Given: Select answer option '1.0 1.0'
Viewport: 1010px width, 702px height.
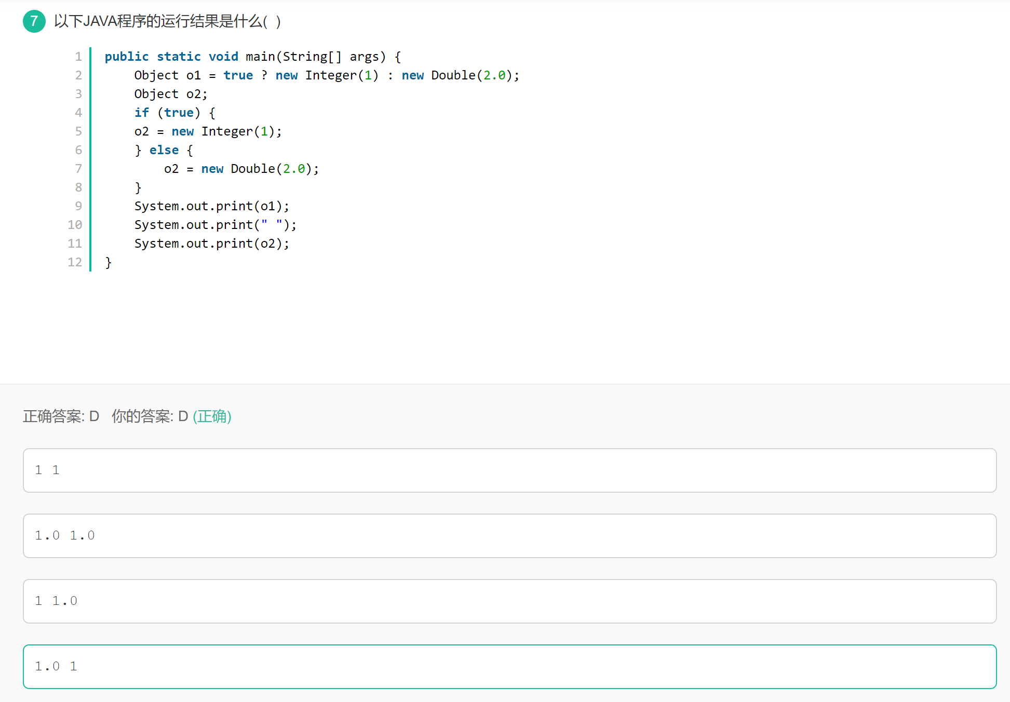Looking at the screenshot, I should pyautogui.click(x=509, y=536).
